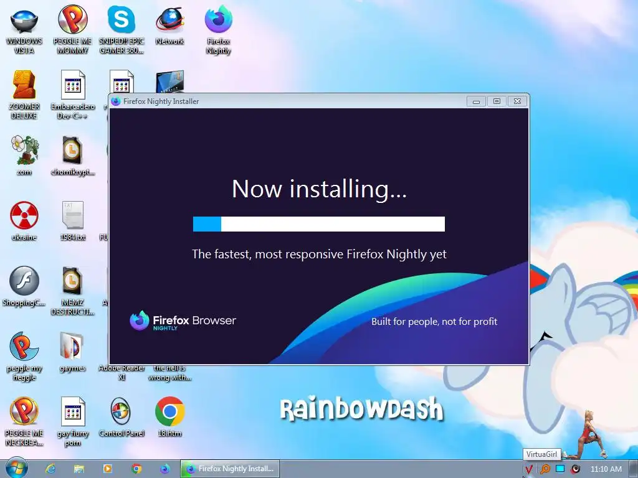Open Windows Explorer from the taskbar
This screenshot has width=638, height=478.
79,469
